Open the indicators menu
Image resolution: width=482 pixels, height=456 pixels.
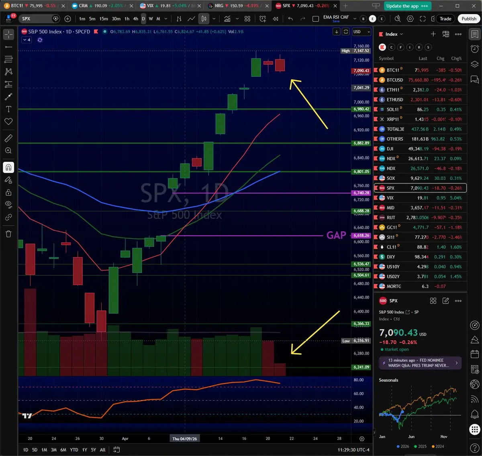227,19
